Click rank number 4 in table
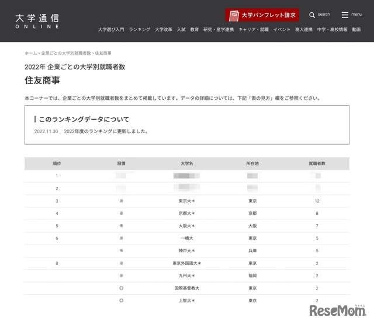Viewport: 374px width, 324px height. (x=57, y=214)
